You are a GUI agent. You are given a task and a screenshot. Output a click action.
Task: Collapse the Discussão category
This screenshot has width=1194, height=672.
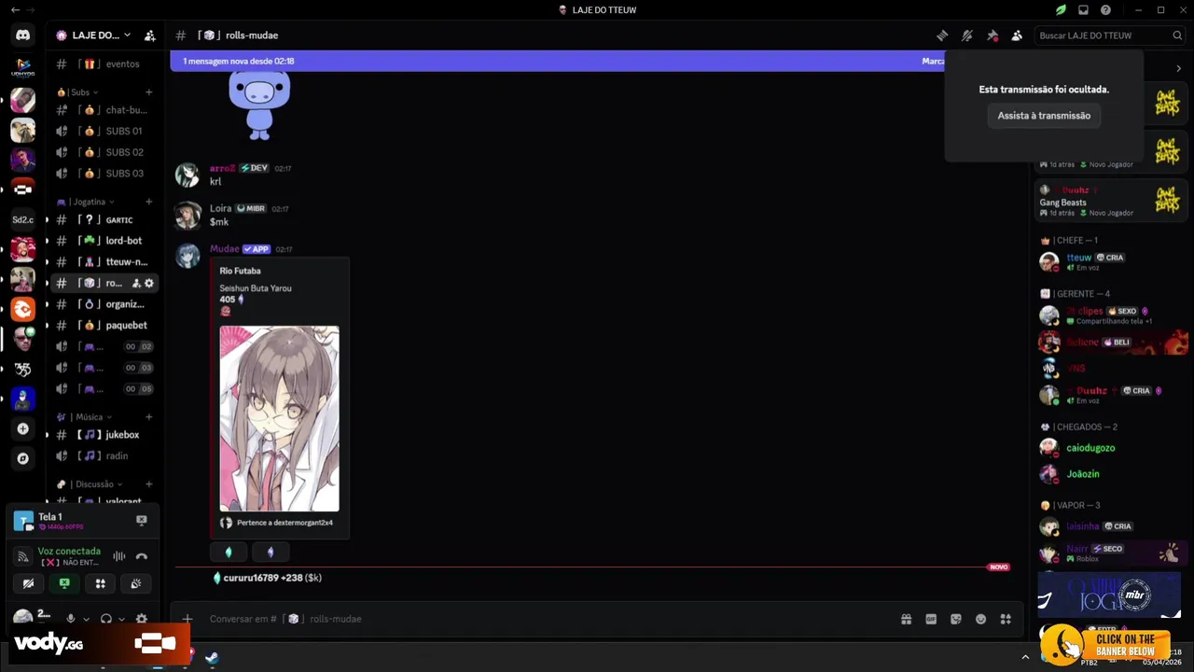(x=90, y=484)
